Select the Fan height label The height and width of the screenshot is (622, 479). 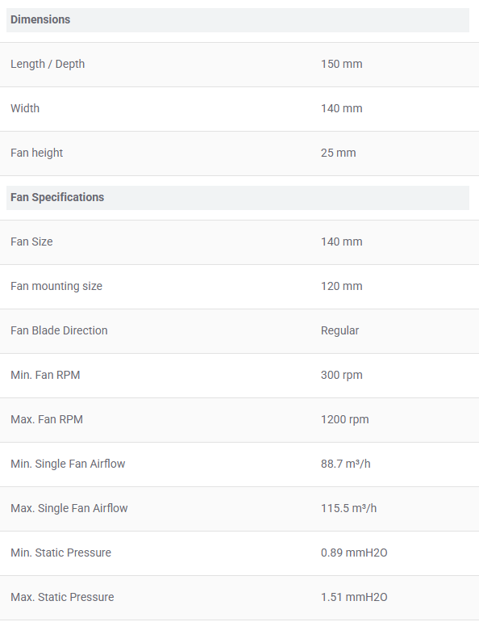click(x=37, y=153)
